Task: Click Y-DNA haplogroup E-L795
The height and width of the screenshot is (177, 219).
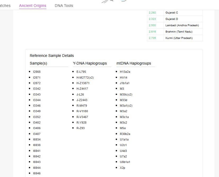Action: click(81, 72)
